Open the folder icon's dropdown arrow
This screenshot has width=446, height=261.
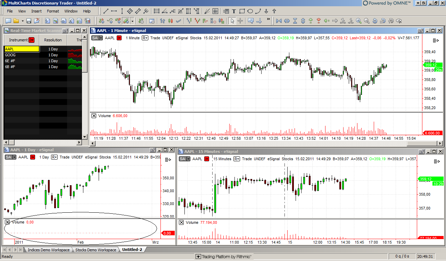[x=23, y=21]
